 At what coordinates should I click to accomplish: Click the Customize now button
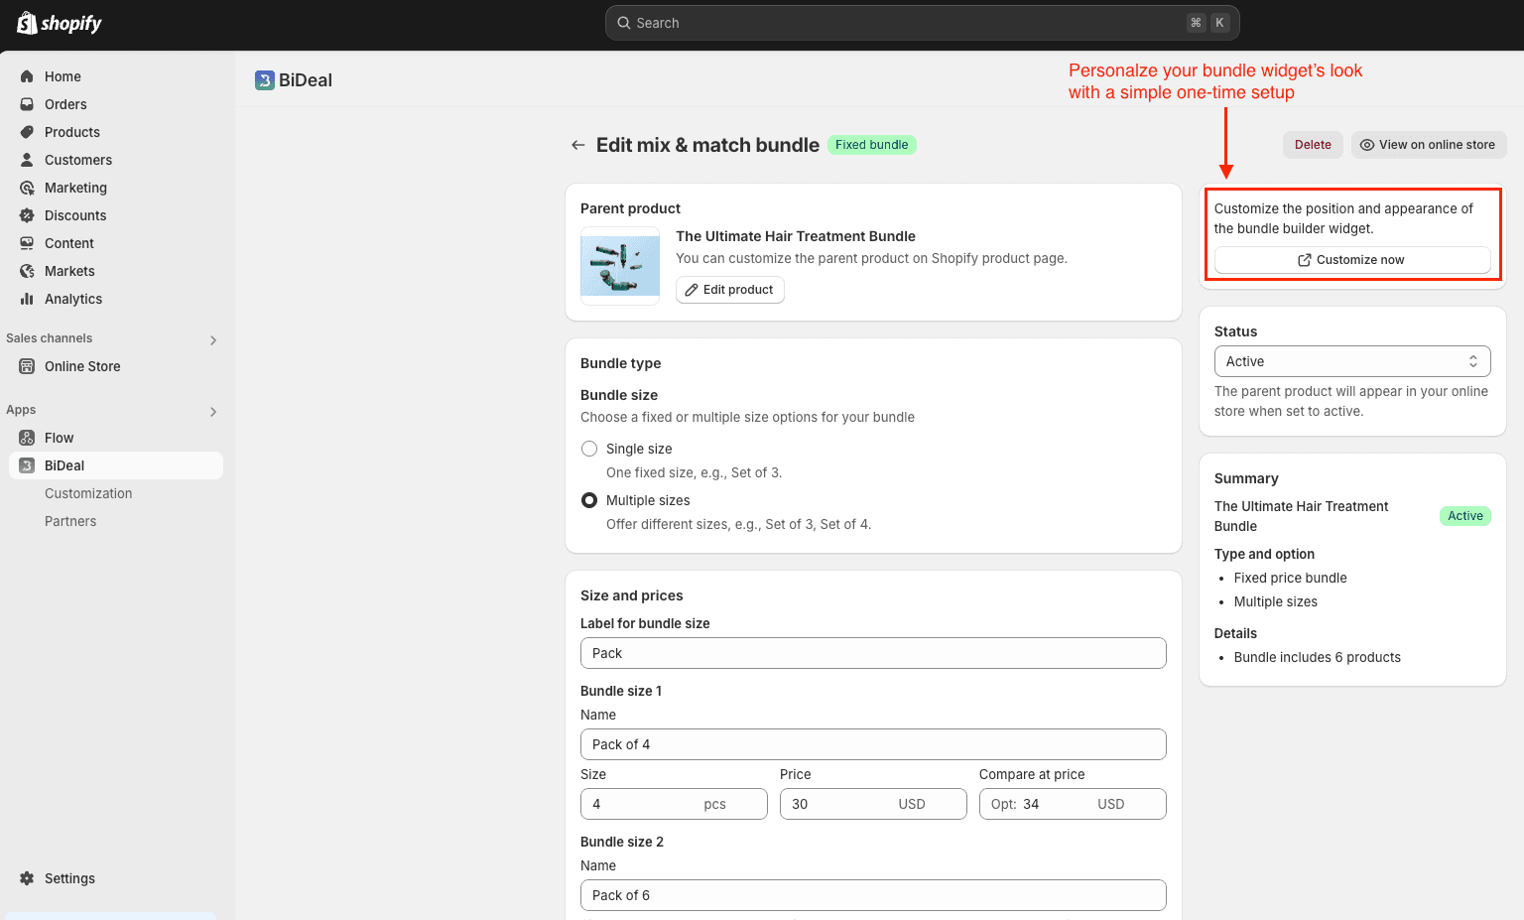(x=1352, y=260)
